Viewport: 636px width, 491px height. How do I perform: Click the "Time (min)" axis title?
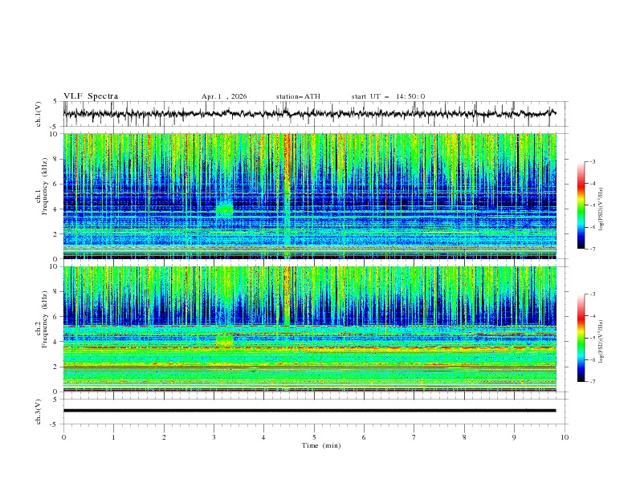[x=321, y=445]
